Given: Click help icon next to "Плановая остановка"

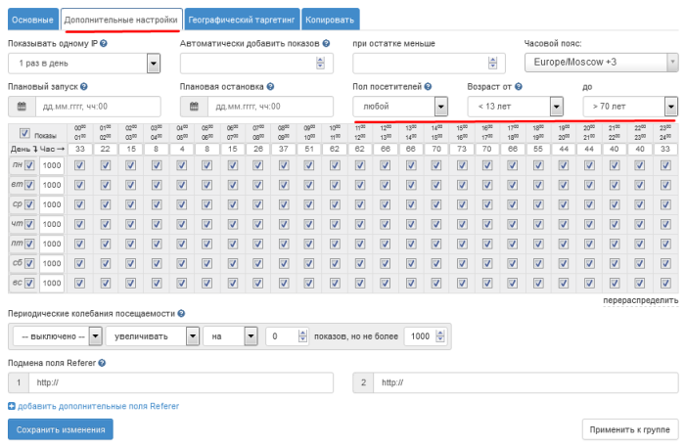Looking at the screenshot, I should 269,87.
